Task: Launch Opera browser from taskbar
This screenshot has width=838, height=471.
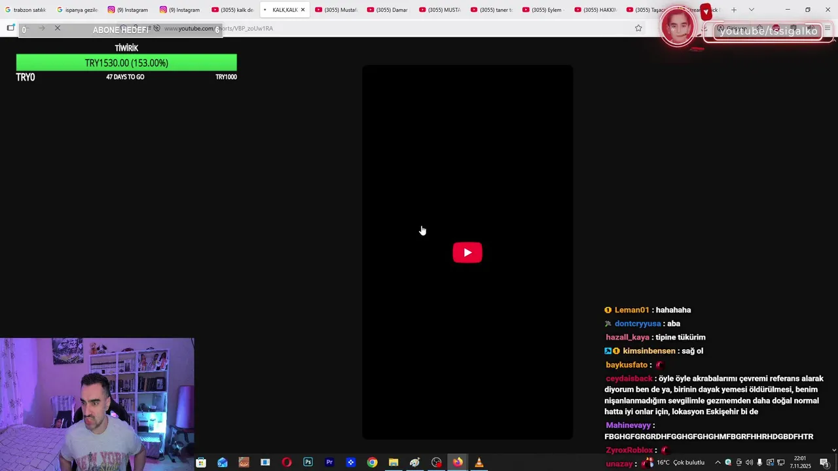Action: (x=287, y=462)
